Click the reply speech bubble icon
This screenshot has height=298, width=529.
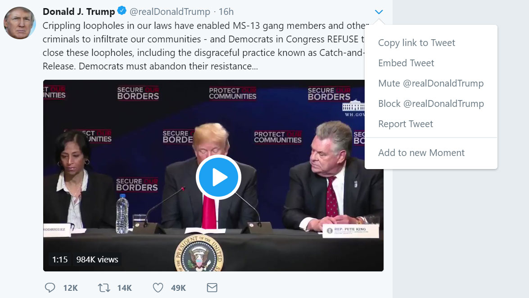(x=50, y=288)
